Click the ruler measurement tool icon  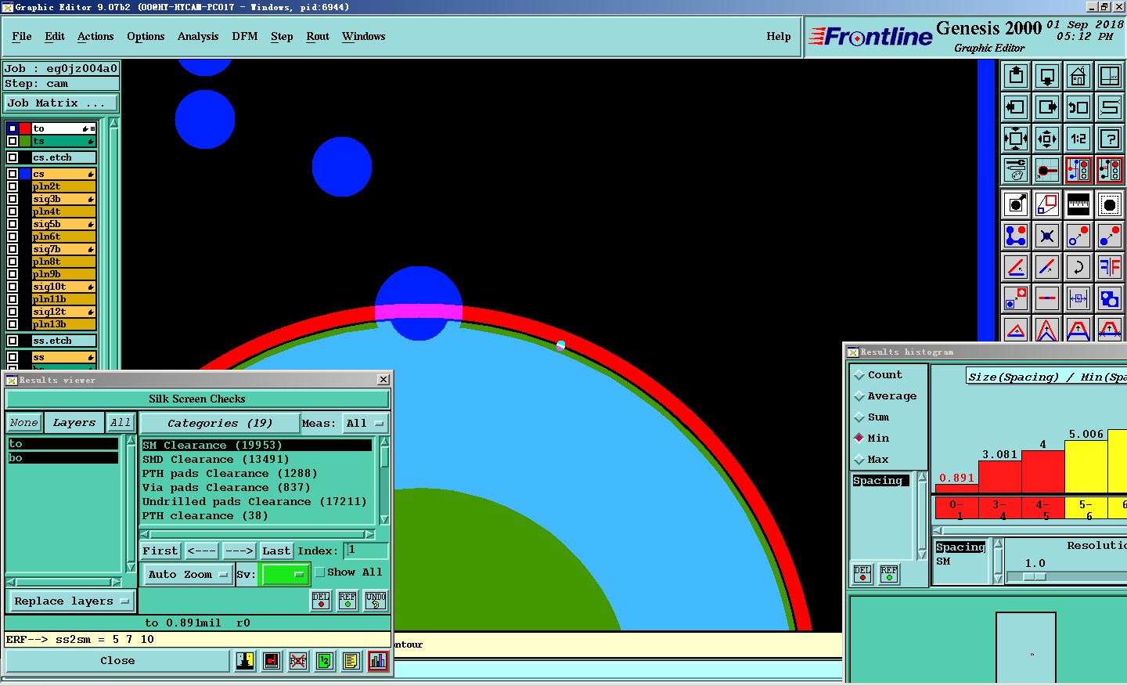click(x=1078, y=204)
